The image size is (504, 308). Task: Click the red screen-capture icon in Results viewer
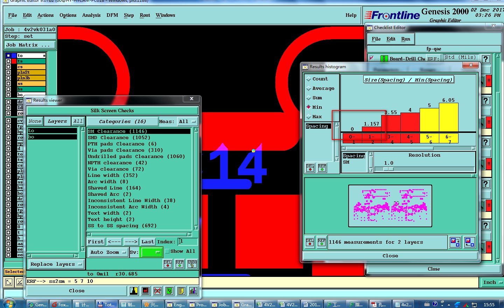(x=146, y=291)
